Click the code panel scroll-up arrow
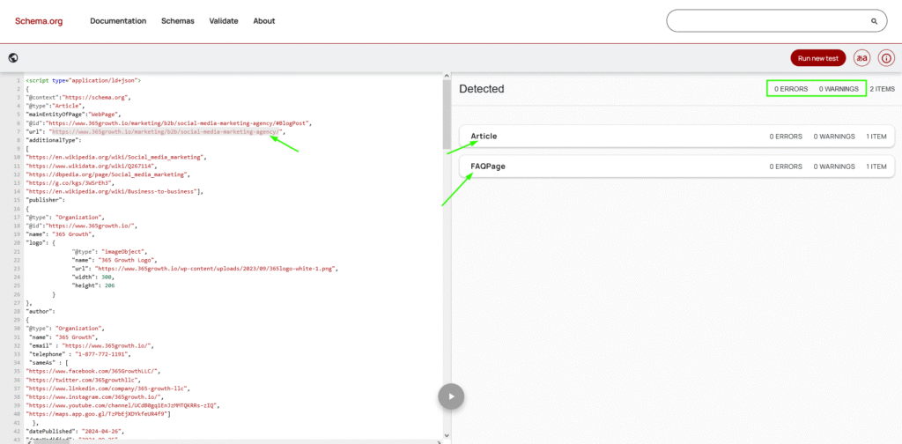 (447, 76)
